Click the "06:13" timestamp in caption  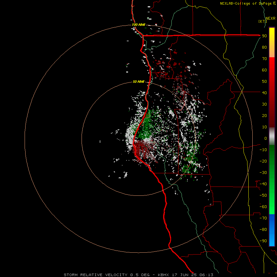tap(206, 275)
